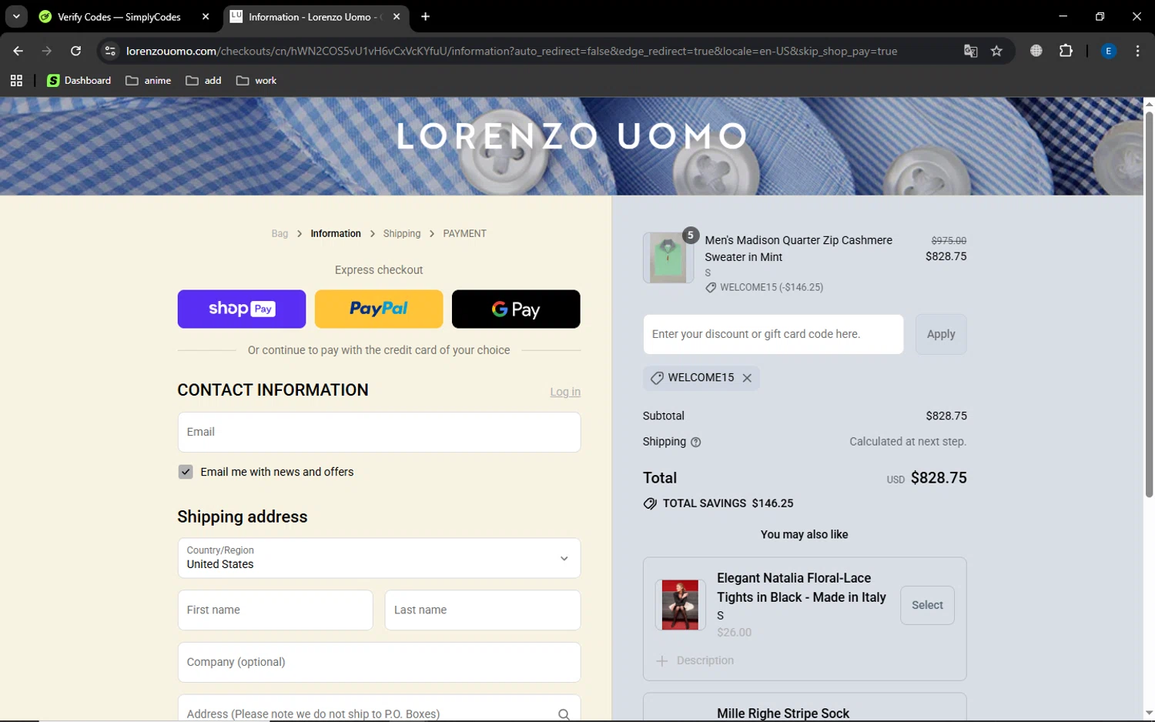
Task: Click the shipping help question icon
Action: (696, 442)
